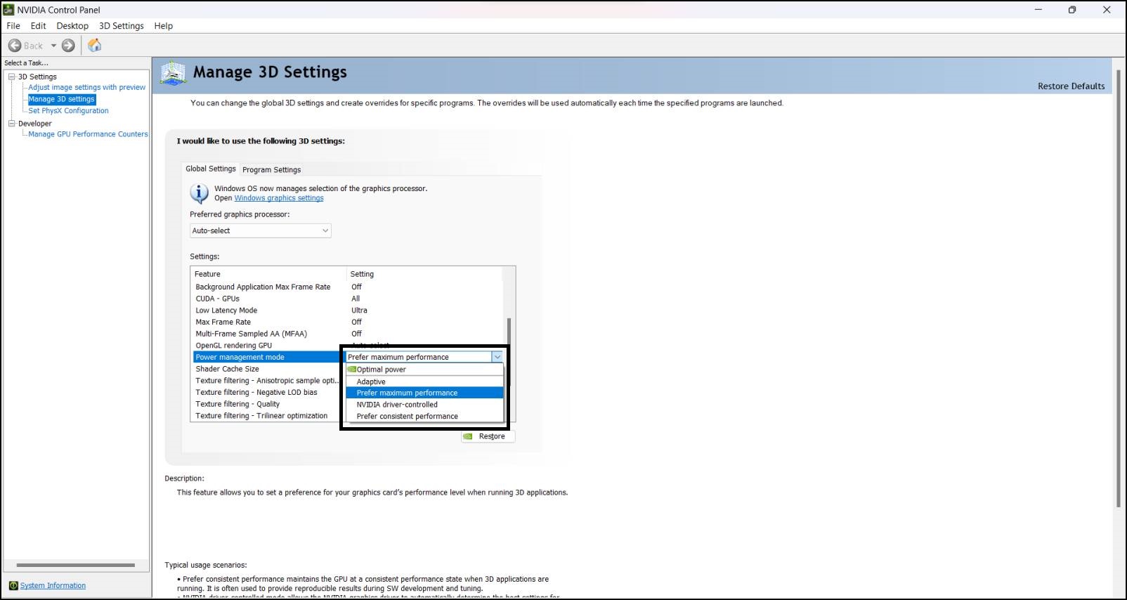
Task: Collapse the Developer tree node
Action: point(11,123)
